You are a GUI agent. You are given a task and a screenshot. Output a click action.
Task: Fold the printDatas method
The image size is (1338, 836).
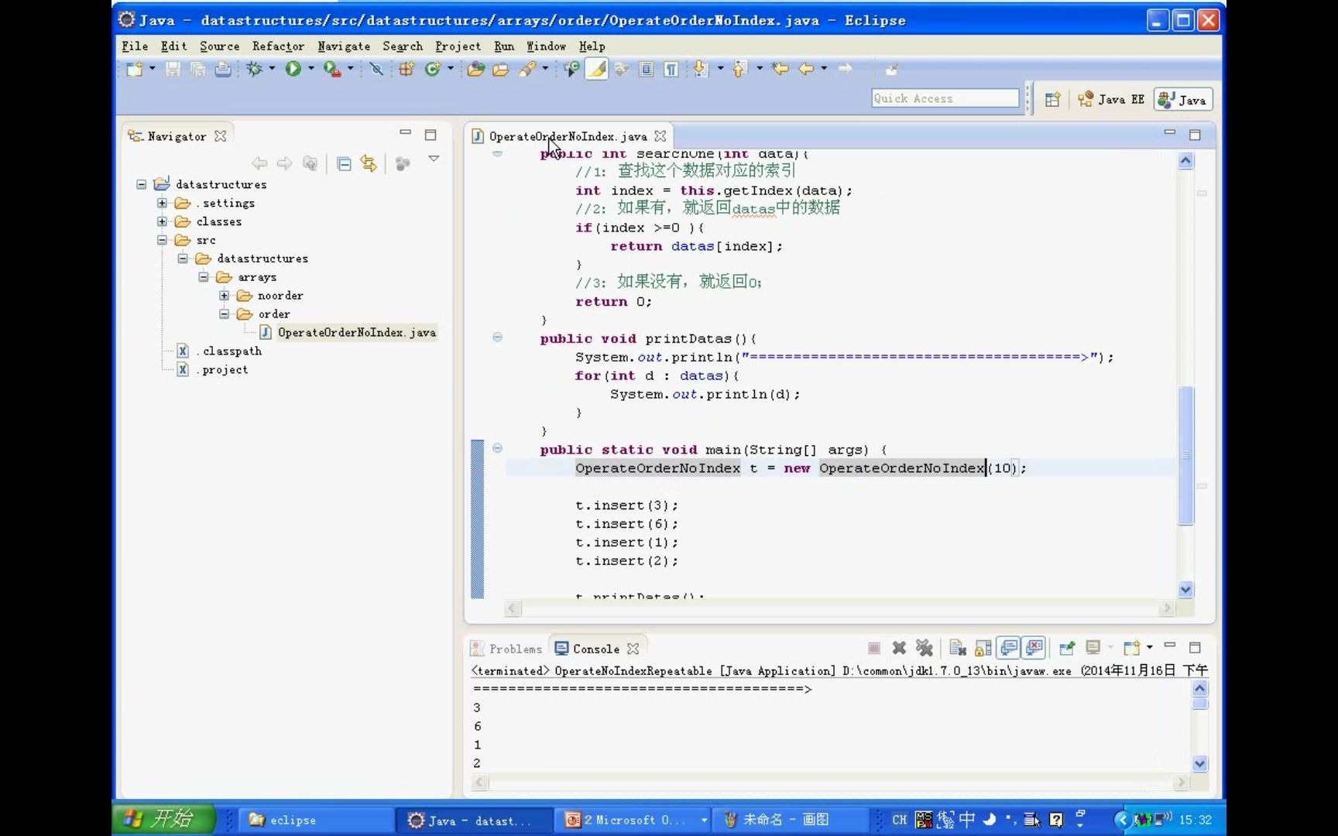497,337
